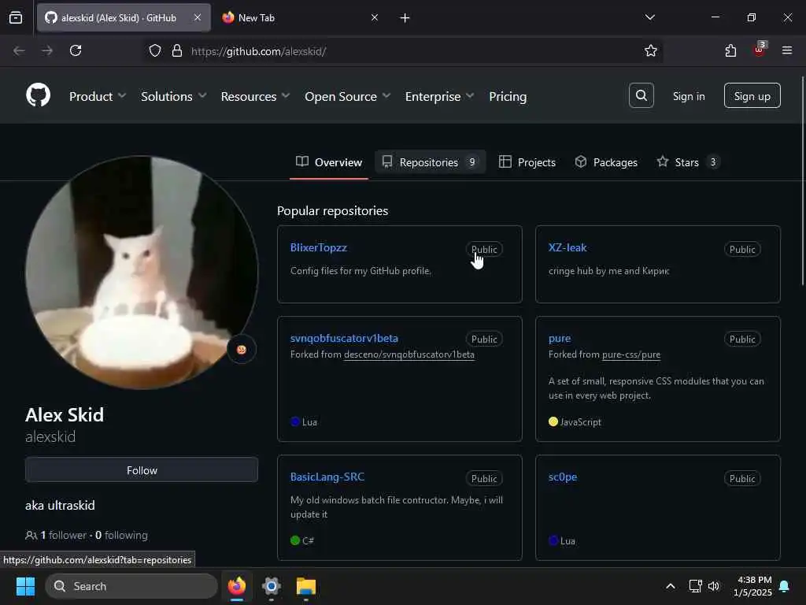Open the Firefox hamburger application menu
This screenshot has width=806, height=605.
pos(786,50)
